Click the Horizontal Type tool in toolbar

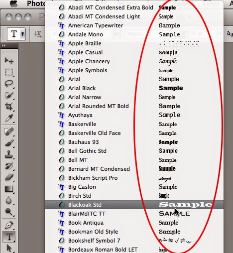pos(9,237)
